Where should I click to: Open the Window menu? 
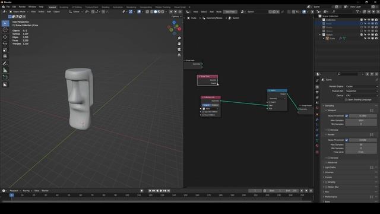32,7
